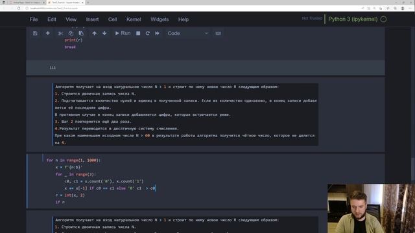415x233 pixels.
Task: Click the 'if r' code line
Action: point(60,202)
